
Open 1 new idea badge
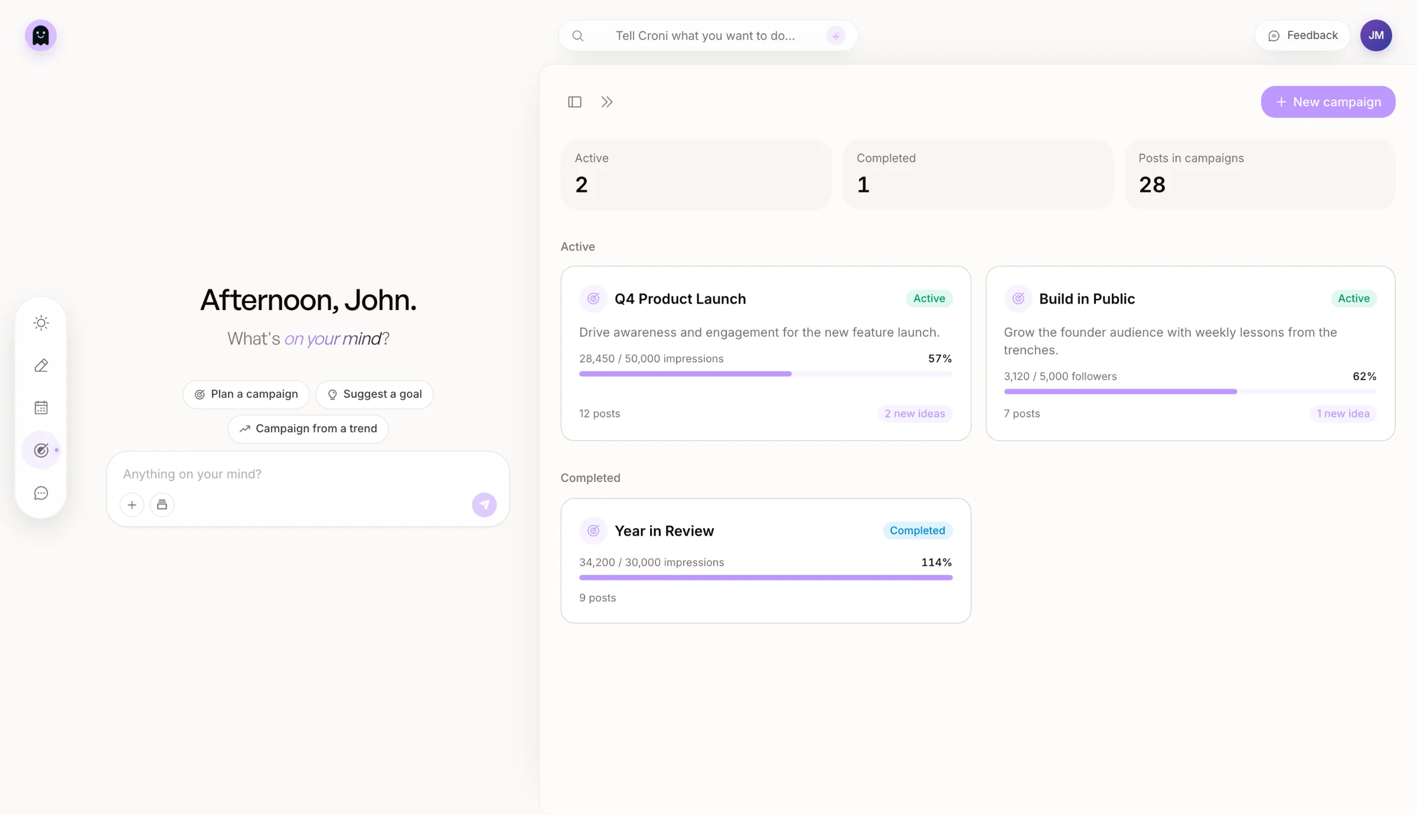point(1343,414)
